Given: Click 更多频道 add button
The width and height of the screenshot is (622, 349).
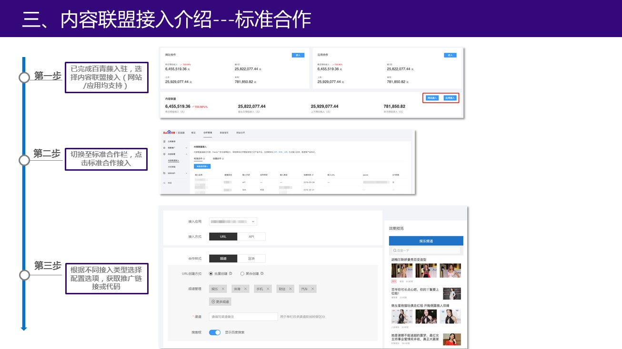Looking at the screenshot, I should (220, 301).
